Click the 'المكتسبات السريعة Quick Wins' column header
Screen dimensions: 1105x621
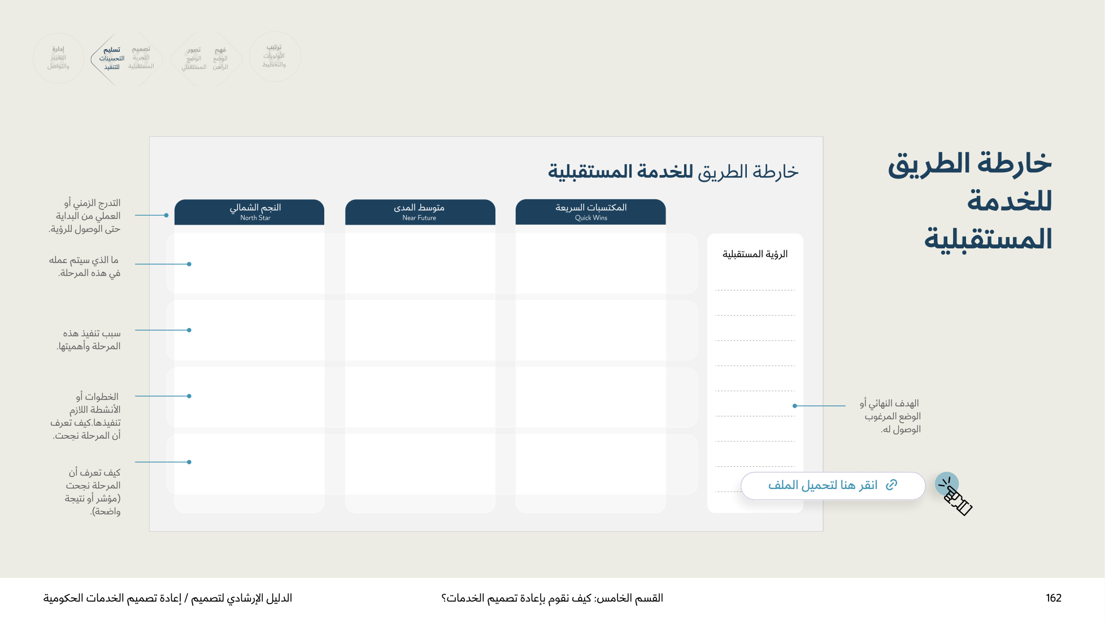(590, 212)
